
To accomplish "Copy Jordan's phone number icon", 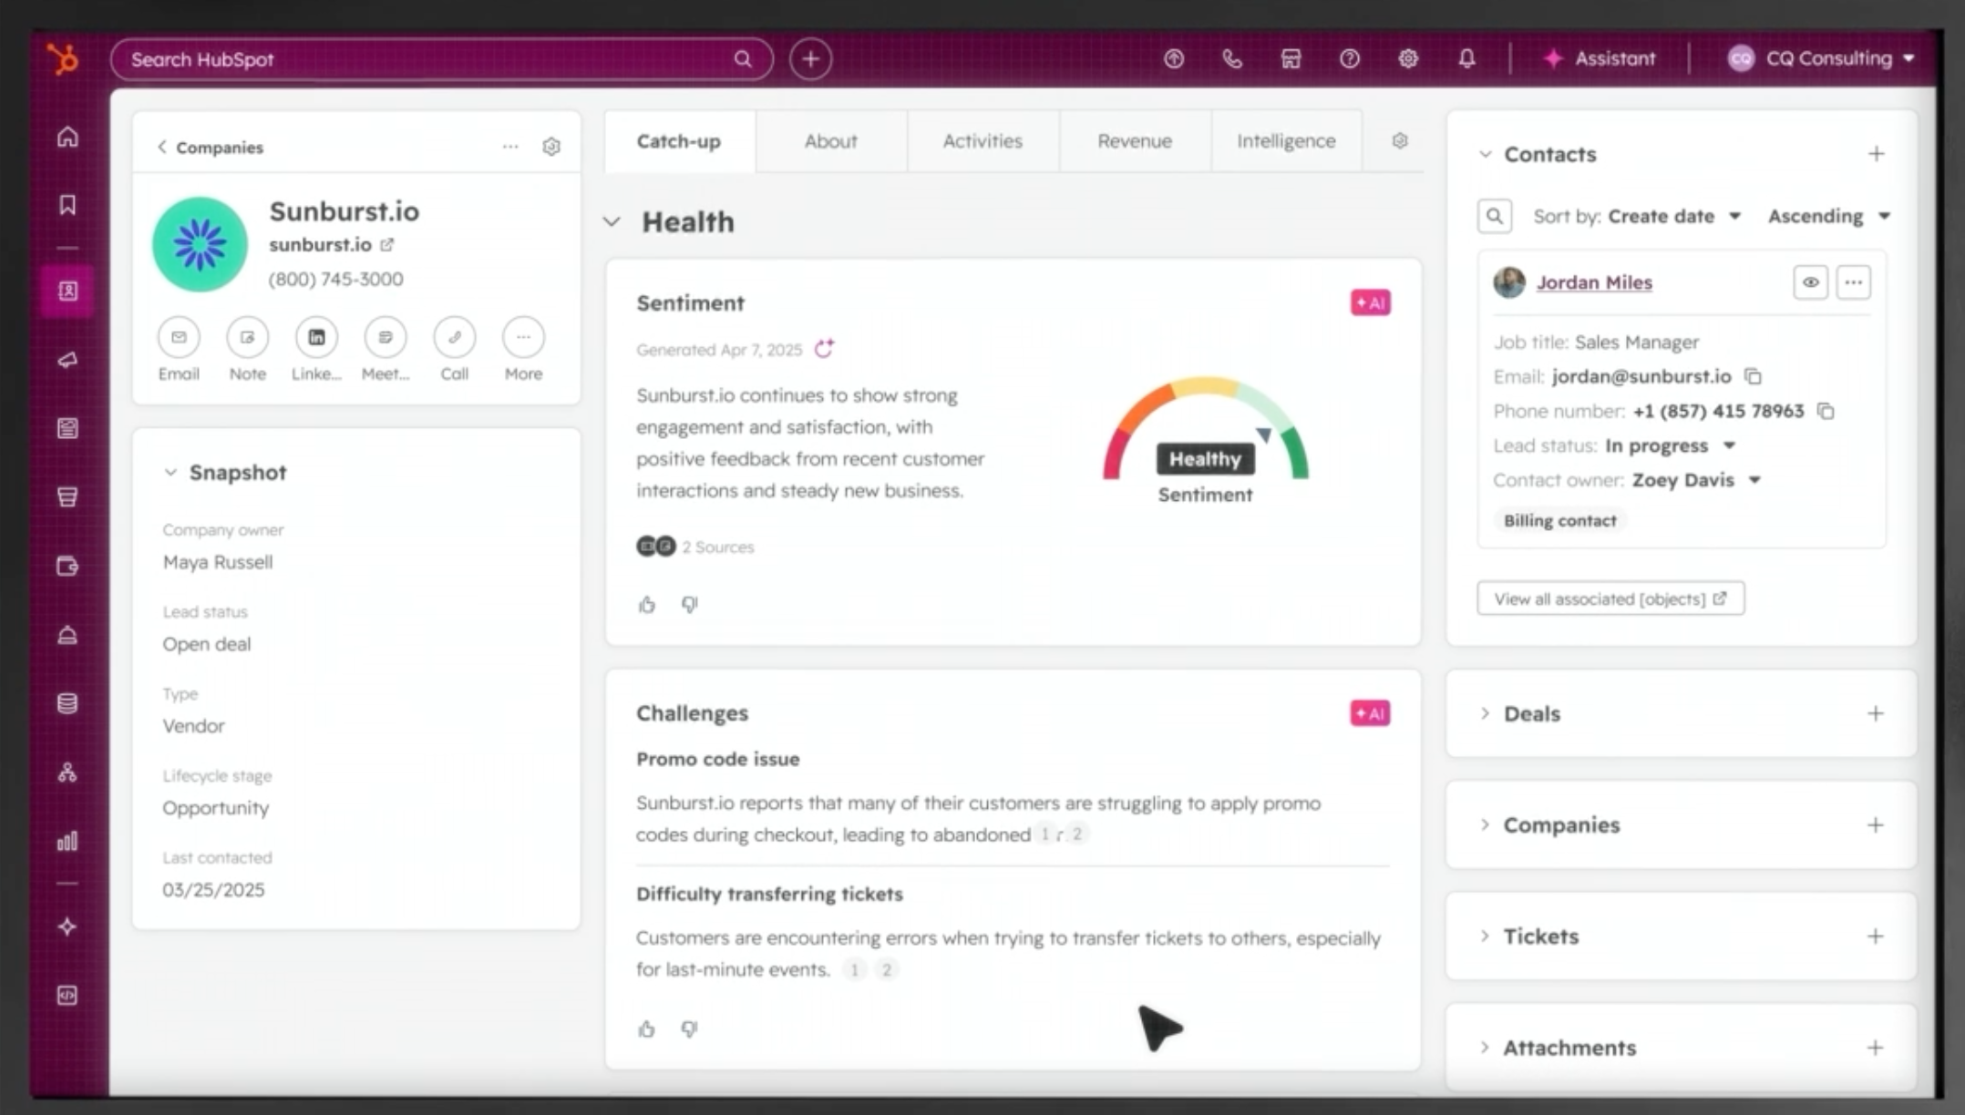I will [x=1825, y=411].
